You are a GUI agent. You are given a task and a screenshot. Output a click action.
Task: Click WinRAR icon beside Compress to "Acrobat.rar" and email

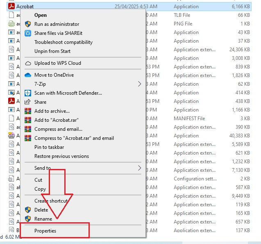coord(28,138)
